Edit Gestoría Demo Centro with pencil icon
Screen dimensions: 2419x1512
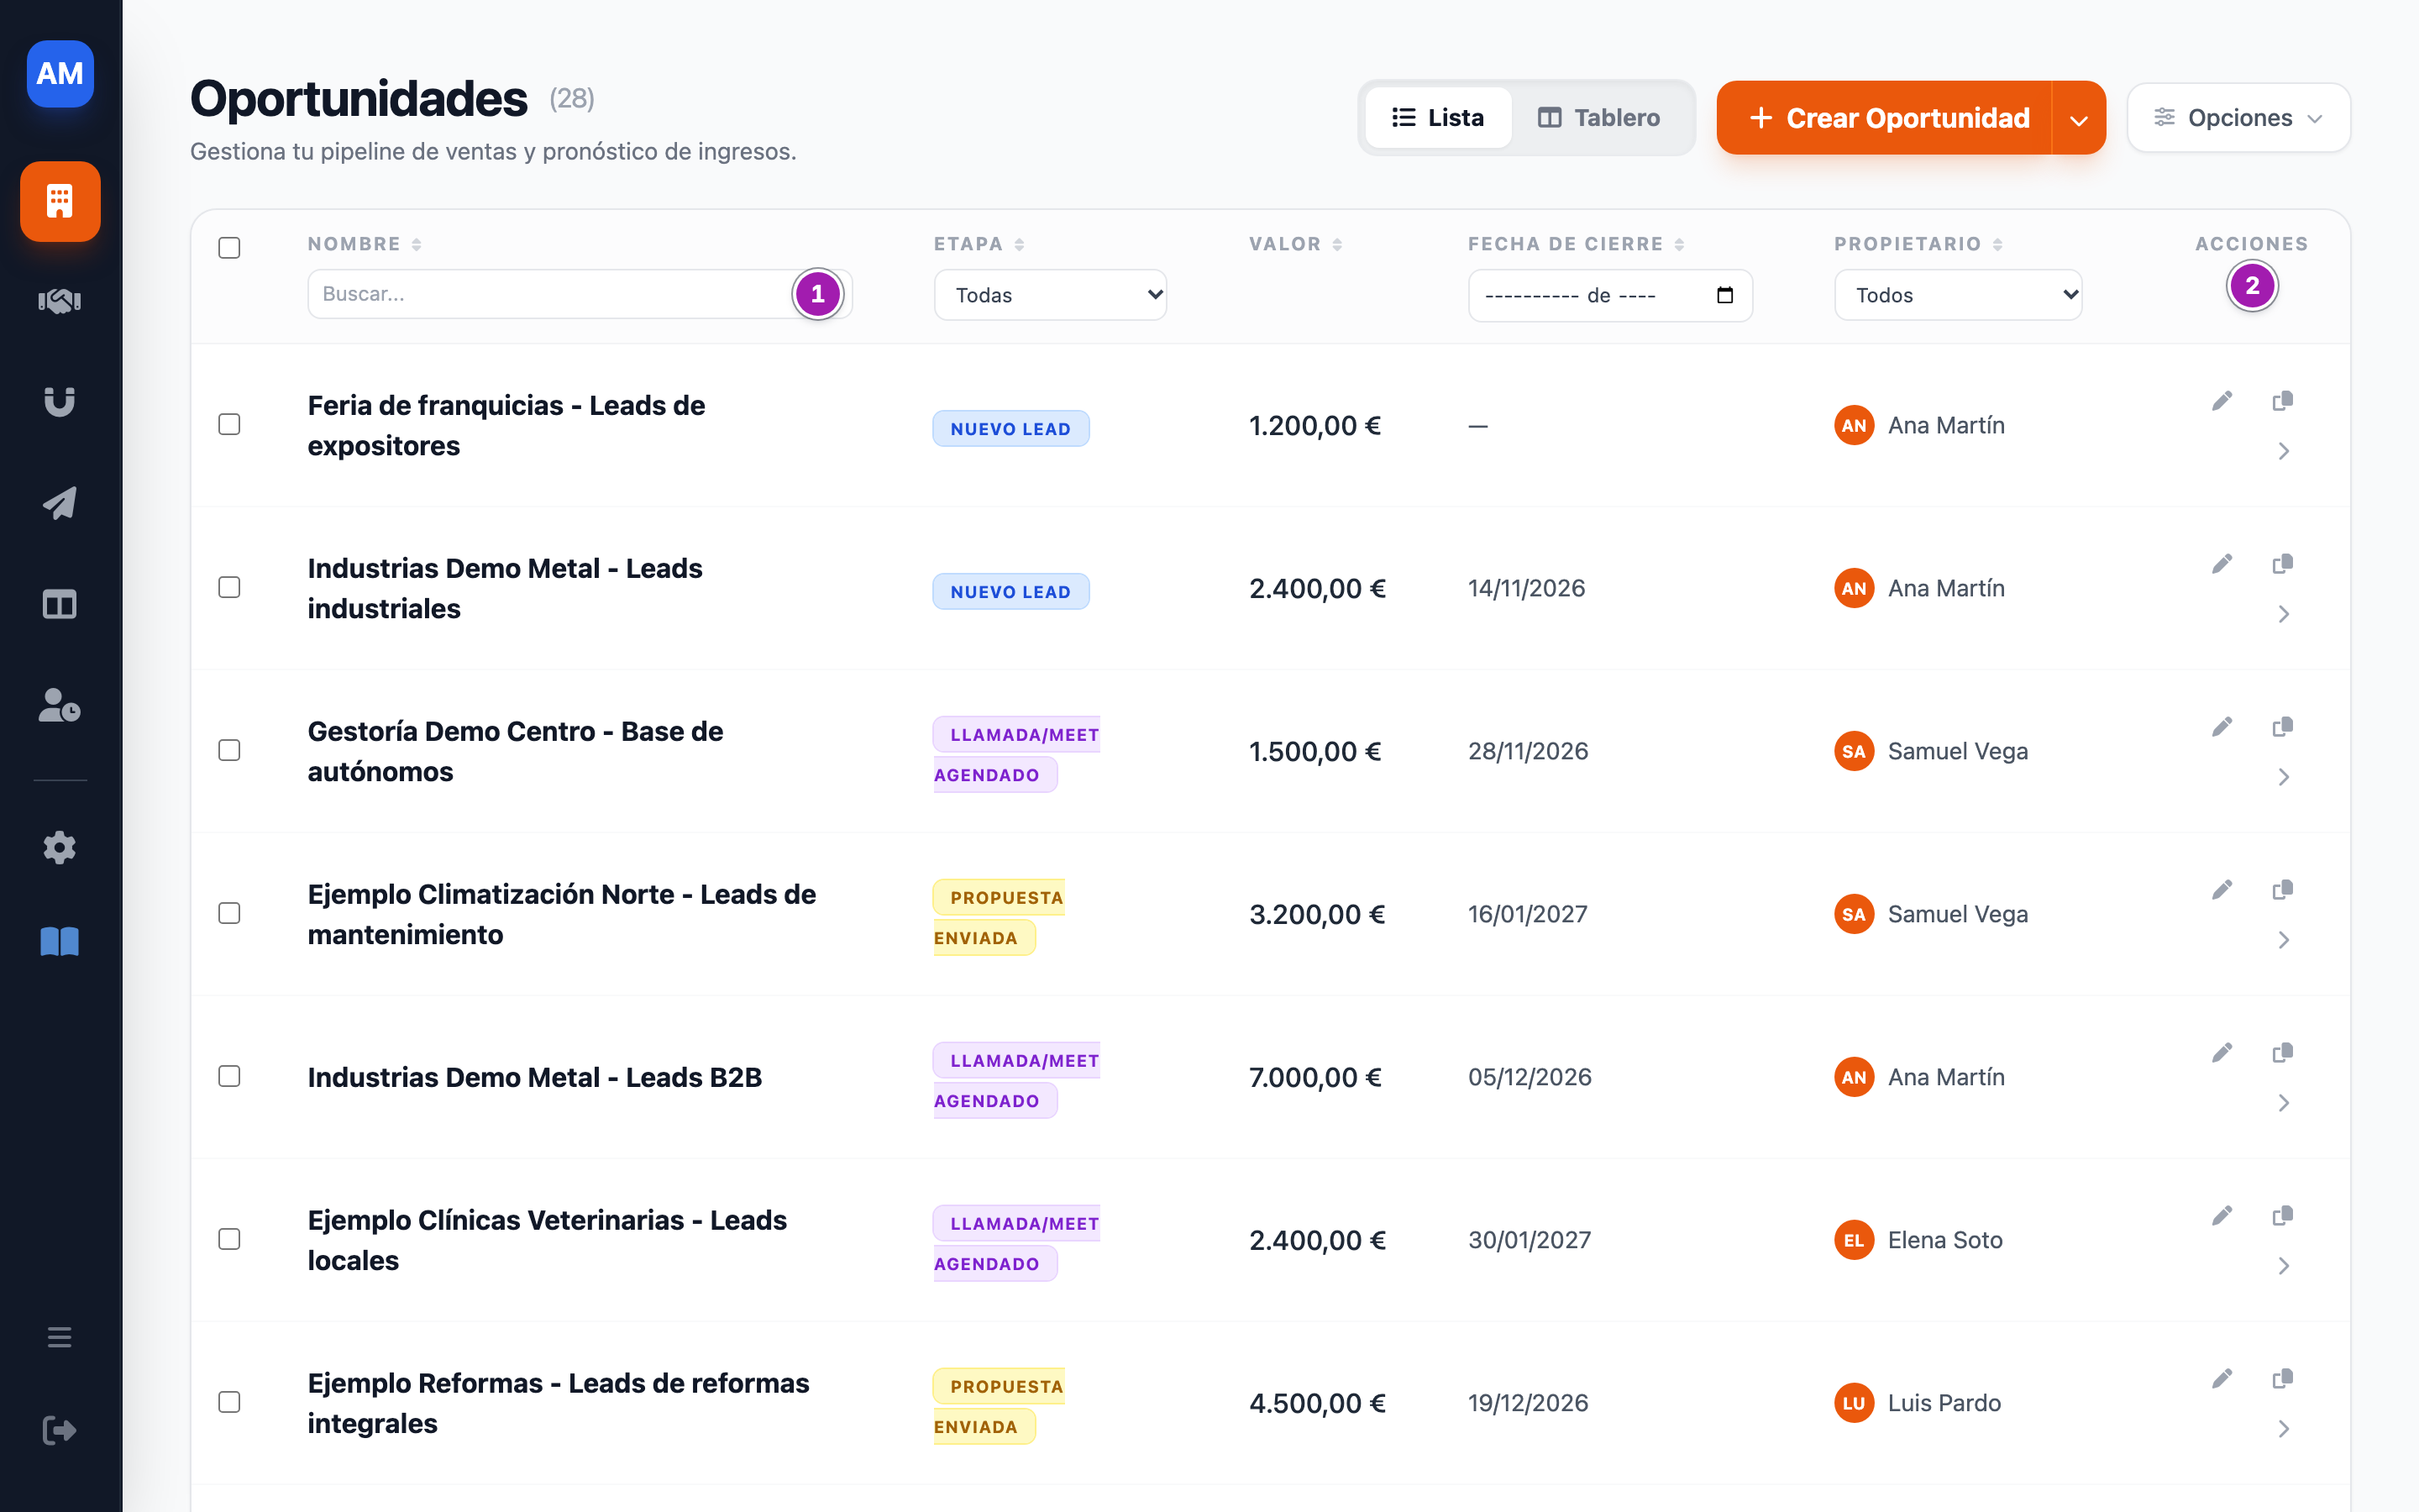coord(2222,727)
